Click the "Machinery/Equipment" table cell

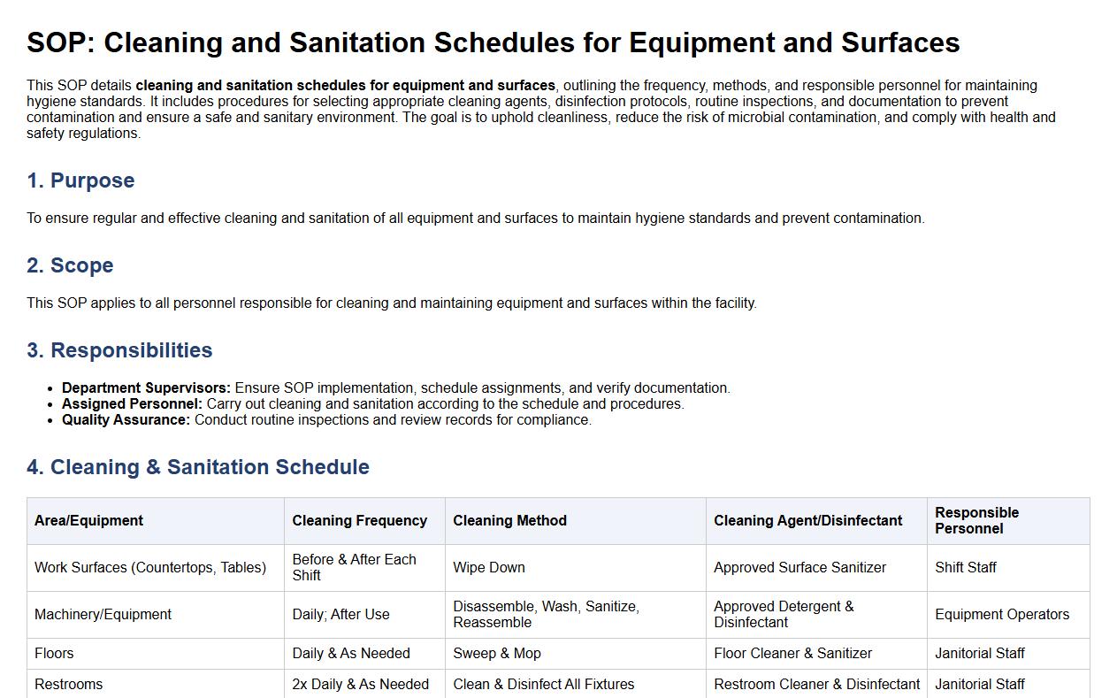[x=103, y=614]
